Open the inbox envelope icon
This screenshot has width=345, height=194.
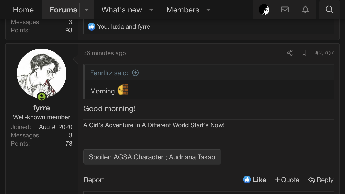click(285, 10)
